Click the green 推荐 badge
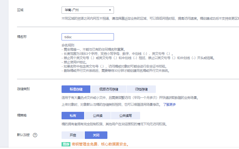 click(x=66, y=144)
